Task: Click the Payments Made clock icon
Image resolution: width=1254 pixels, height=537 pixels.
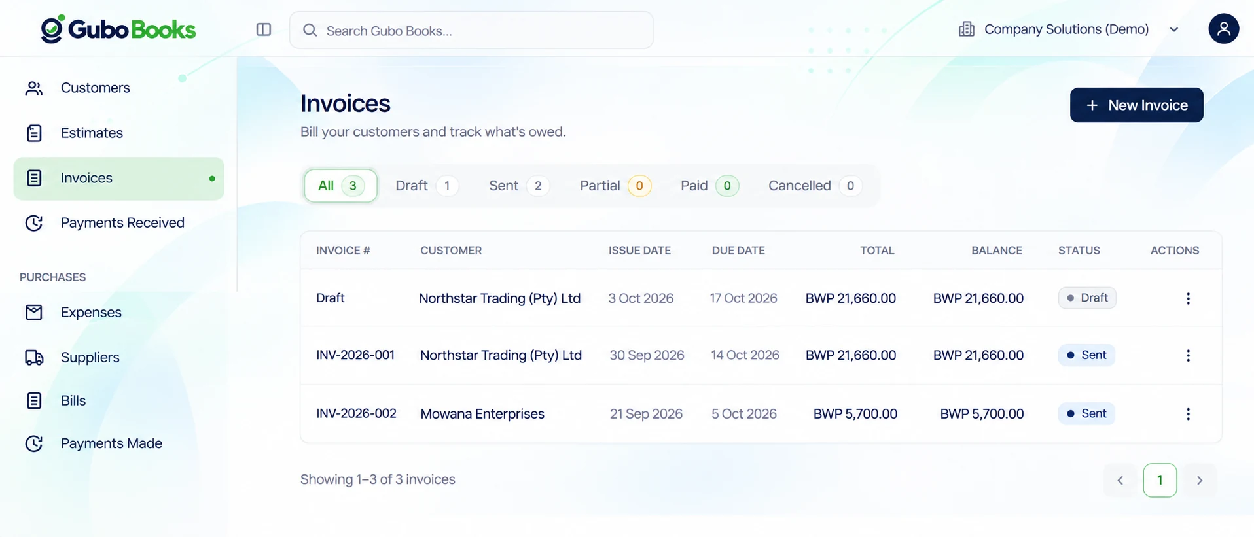Action: point(34,443)
